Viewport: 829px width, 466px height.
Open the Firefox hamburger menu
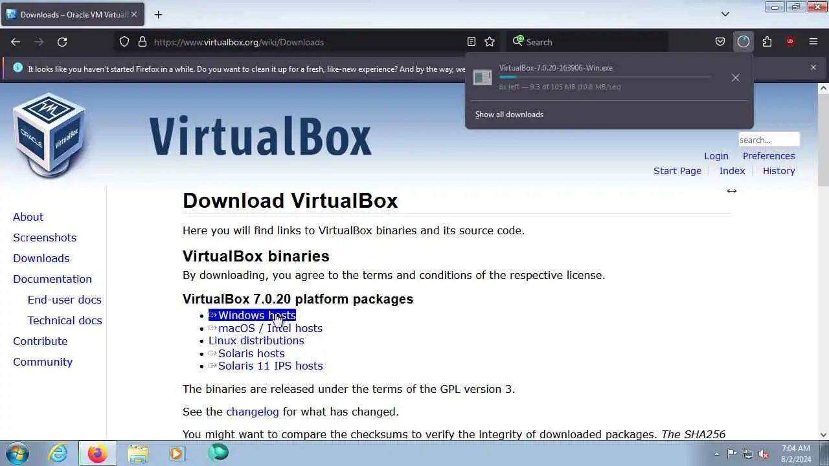click(813, 42)
